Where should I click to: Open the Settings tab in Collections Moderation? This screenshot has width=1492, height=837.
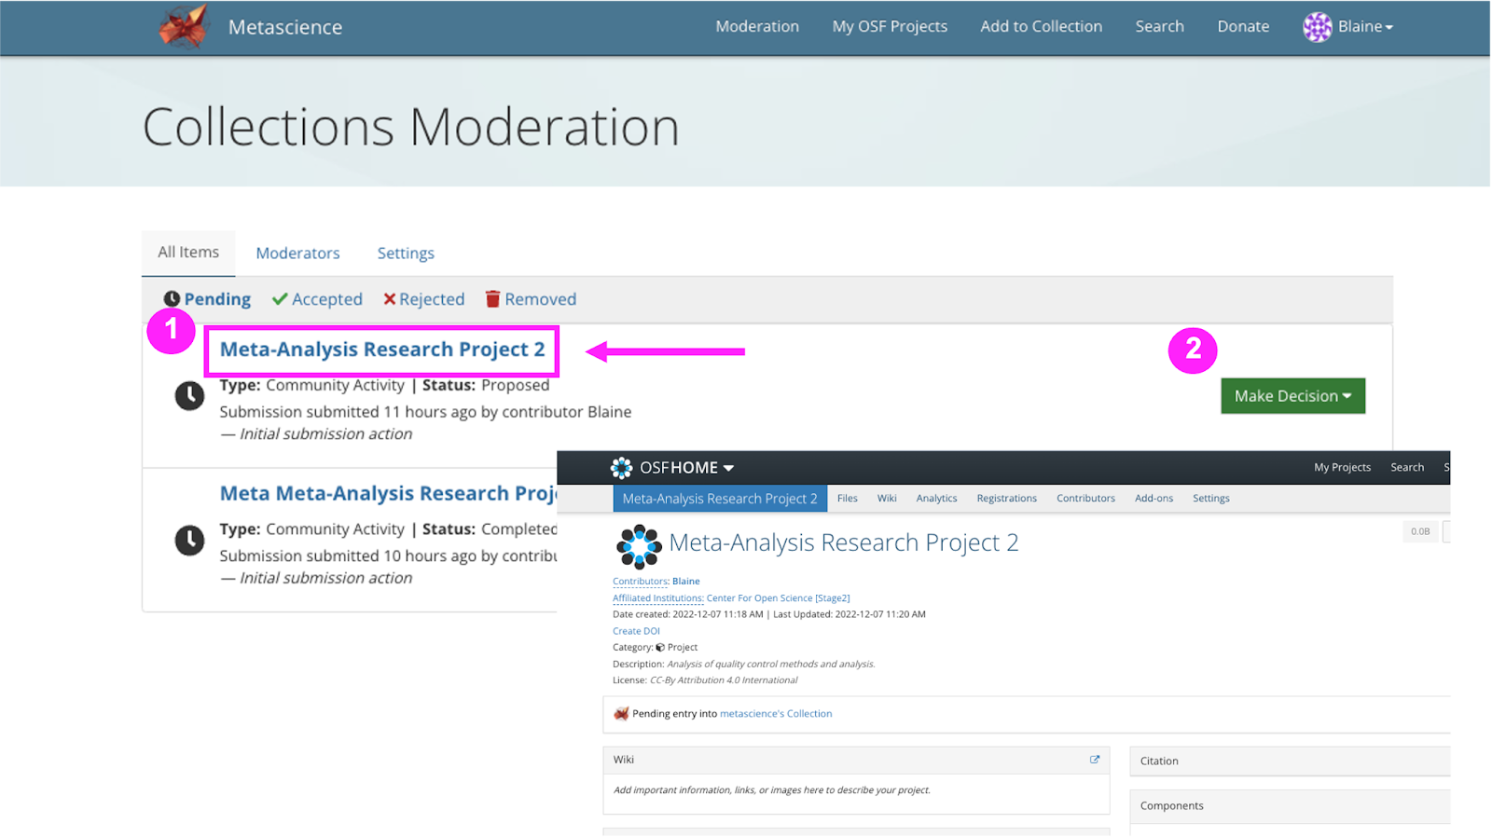point(406,254)
